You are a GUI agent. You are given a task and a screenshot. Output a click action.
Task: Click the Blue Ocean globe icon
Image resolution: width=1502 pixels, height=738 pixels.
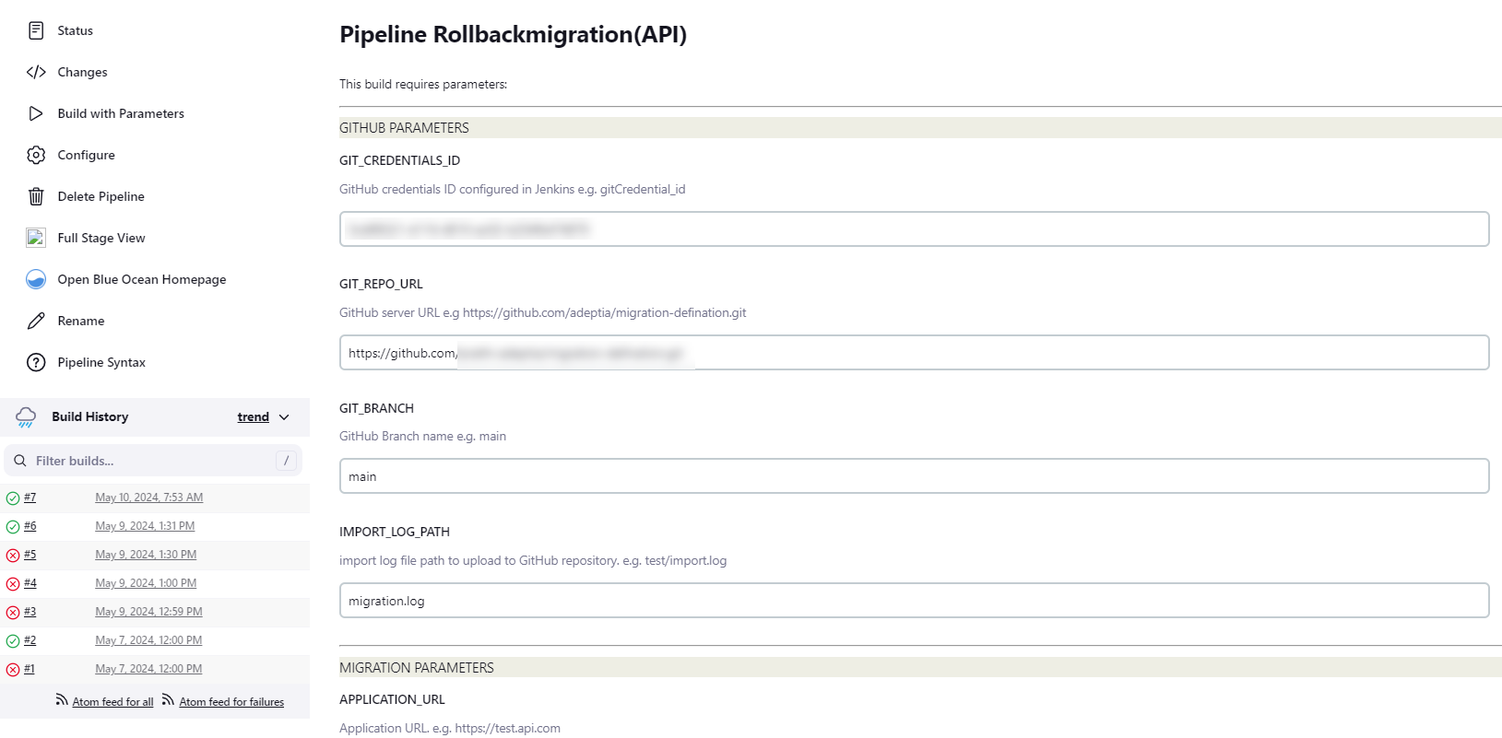pos(36,279)
